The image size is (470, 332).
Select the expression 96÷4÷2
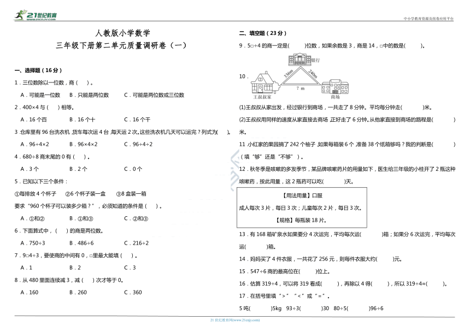coord(138,144)
